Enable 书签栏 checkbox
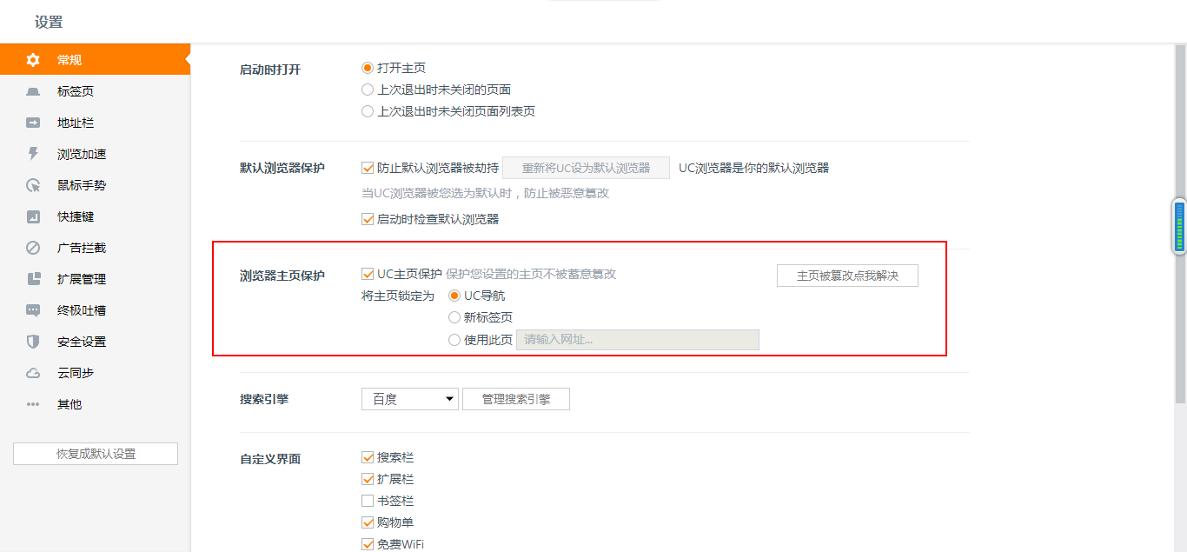The width and height of the screenshot is (1187, 552). click(368, 501)
